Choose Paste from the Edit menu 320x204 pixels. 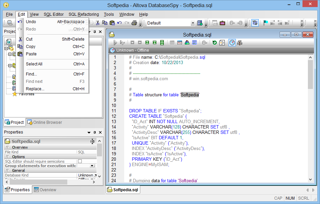coord(52,54)
